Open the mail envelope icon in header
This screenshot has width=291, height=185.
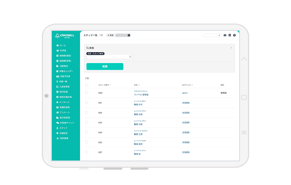225,35
